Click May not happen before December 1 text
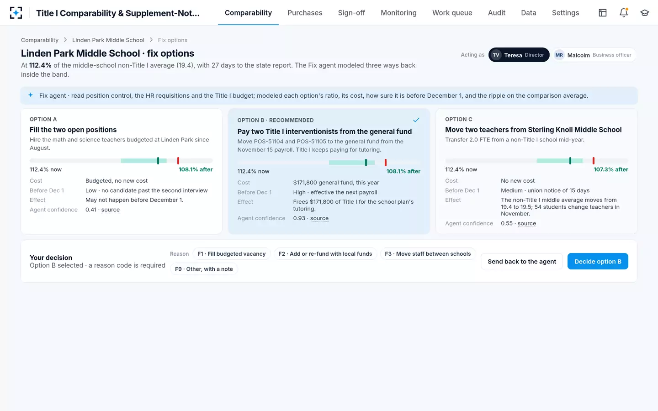 (x=134, y=200)
